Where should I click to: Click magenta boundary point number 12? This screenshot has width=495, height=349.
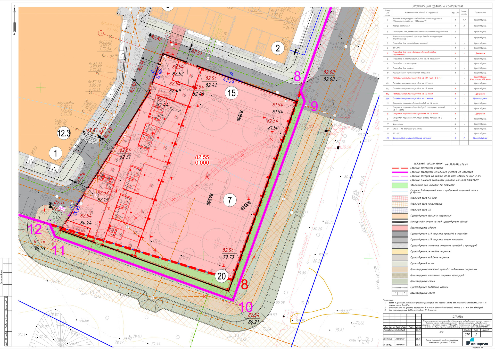tap(35, 229)
